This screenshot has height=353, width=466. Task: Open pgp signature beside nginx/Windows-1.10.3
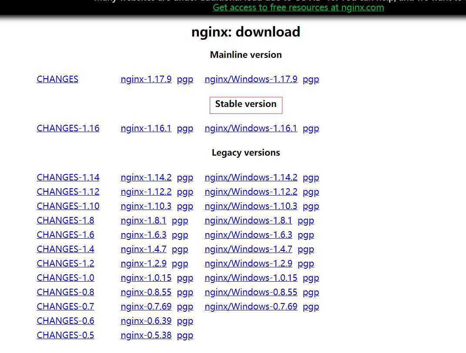click(311, 206)
